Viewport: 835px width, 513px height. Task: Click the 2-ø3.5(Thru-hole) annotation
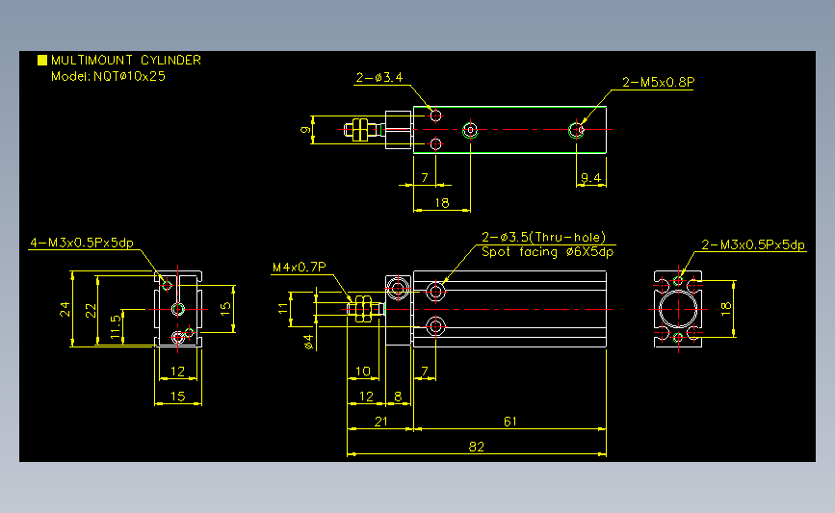[x=544, y=238]
